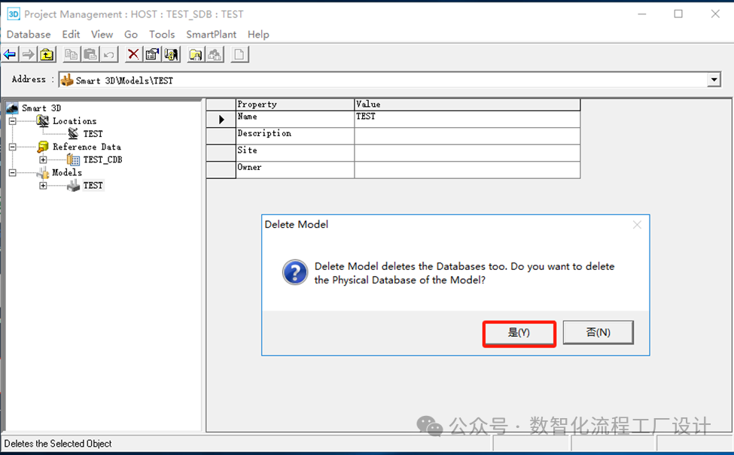Click status bar text Deletes the Selected Object

[x=58, y=444]
